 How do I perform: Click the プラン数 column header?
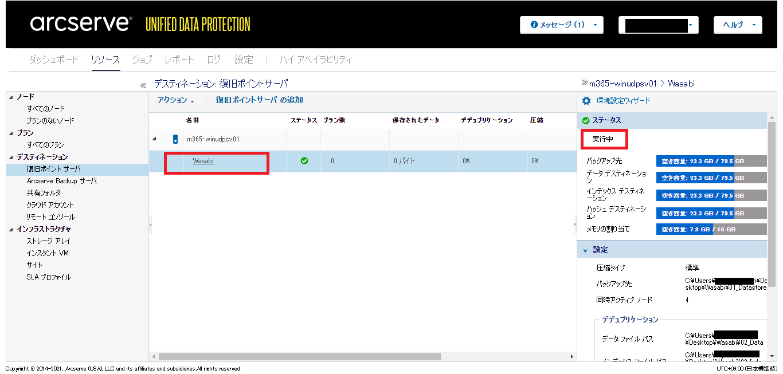point(334,120)
